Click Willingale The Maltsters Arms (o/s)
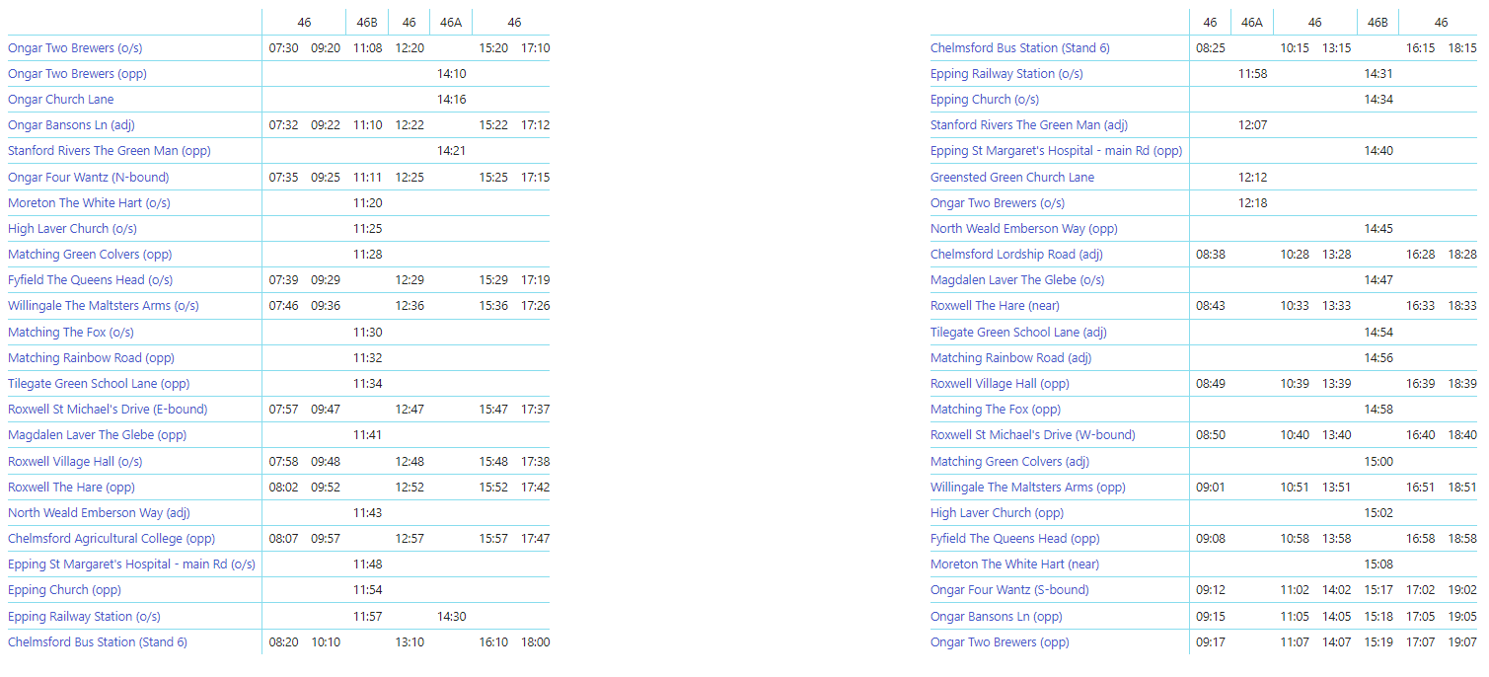Screen dimensions: 1489x677 [104, 306]
